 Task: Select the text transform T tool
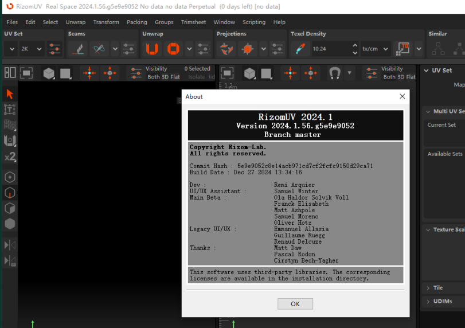10,110
